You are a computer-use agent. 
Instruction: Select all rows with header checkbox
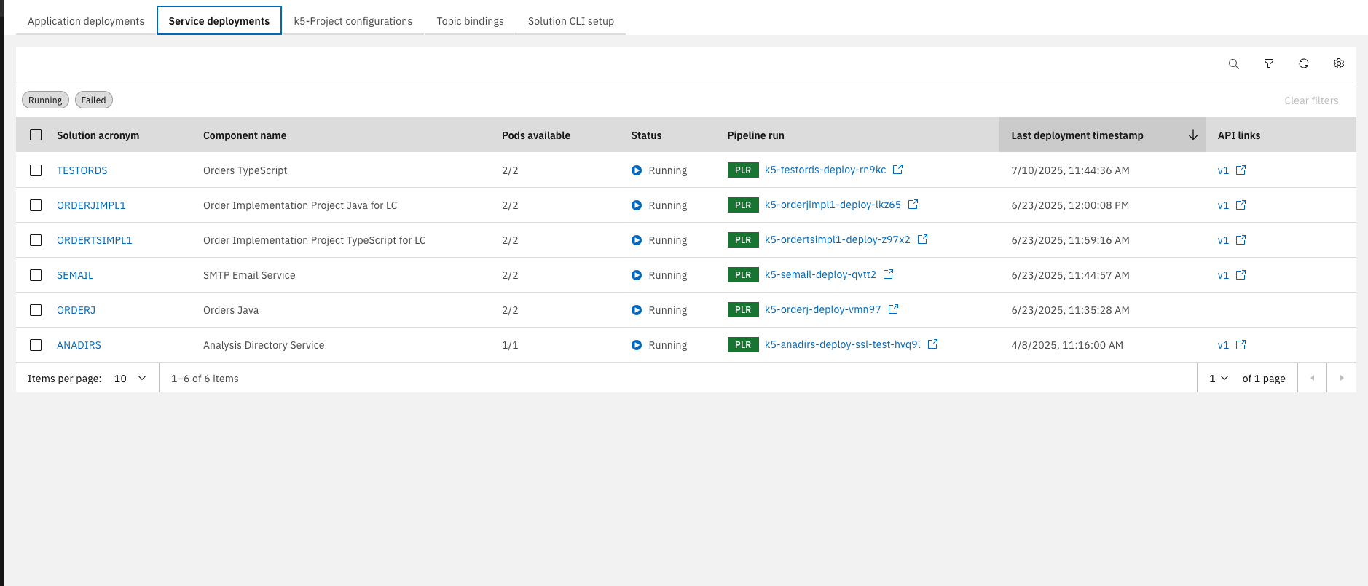(x=36, y=135)
